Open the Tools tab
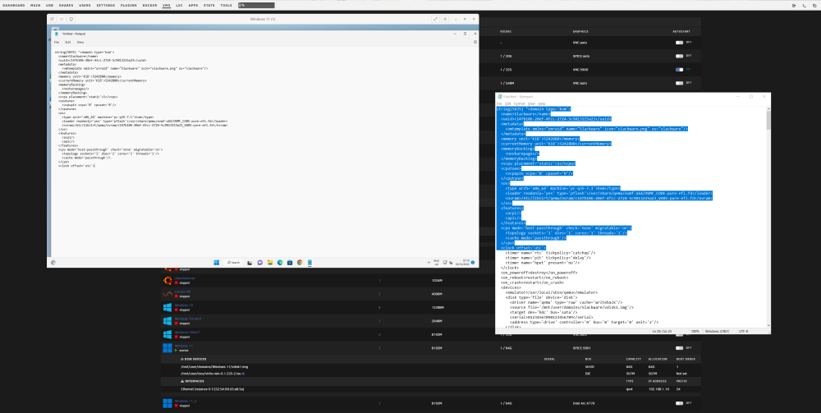Screen dimensions: 821x413 [227, 5]
